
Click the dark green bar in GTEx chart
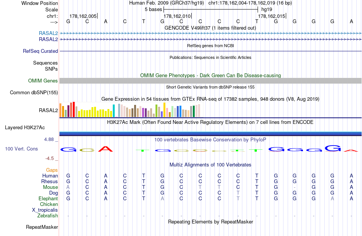click(x=194, y=111)
